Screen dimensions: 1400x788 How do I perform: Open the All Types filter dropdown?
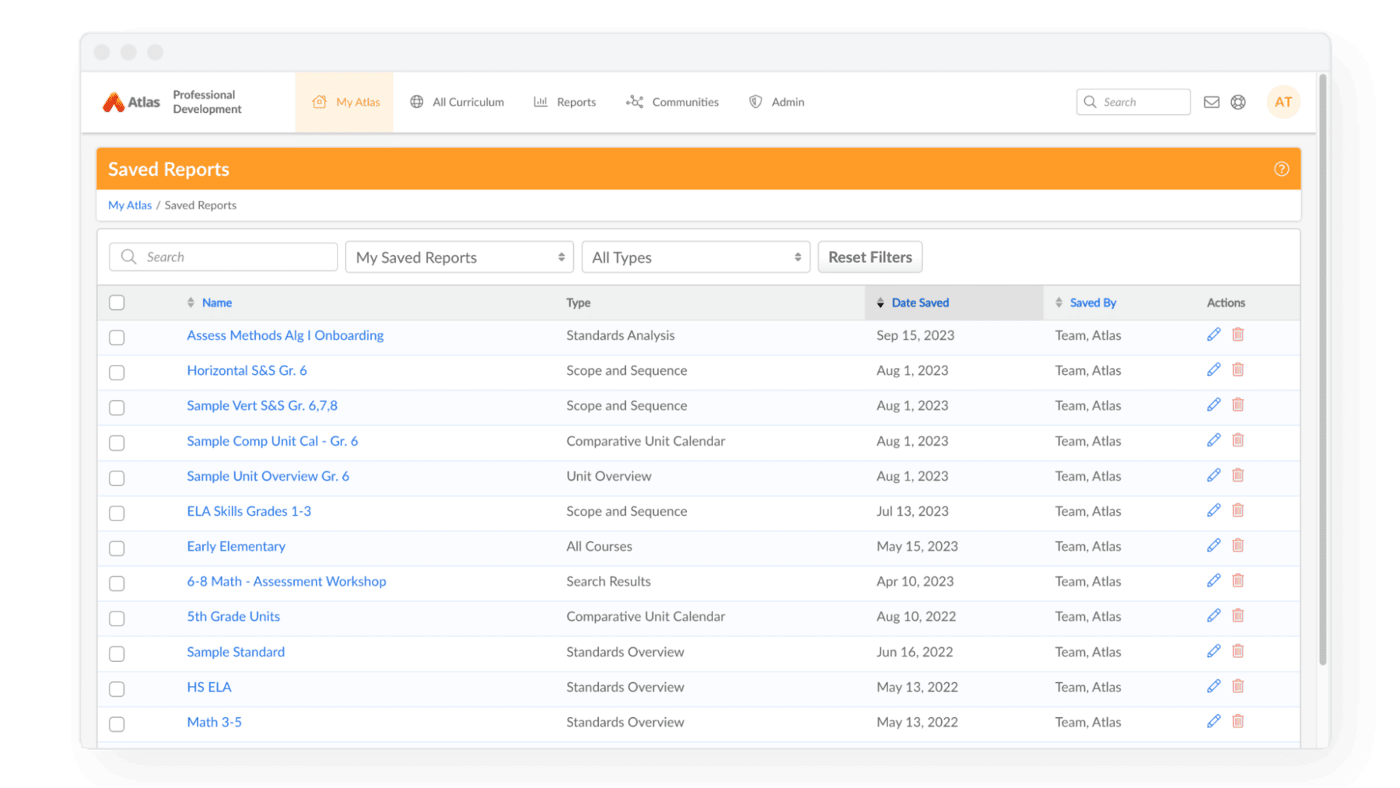[x=695, y=257]
